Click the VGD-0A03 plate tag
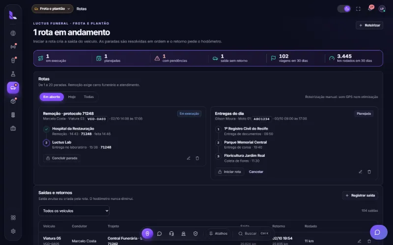This screenshot has width=393, height=245. point(96,119)
